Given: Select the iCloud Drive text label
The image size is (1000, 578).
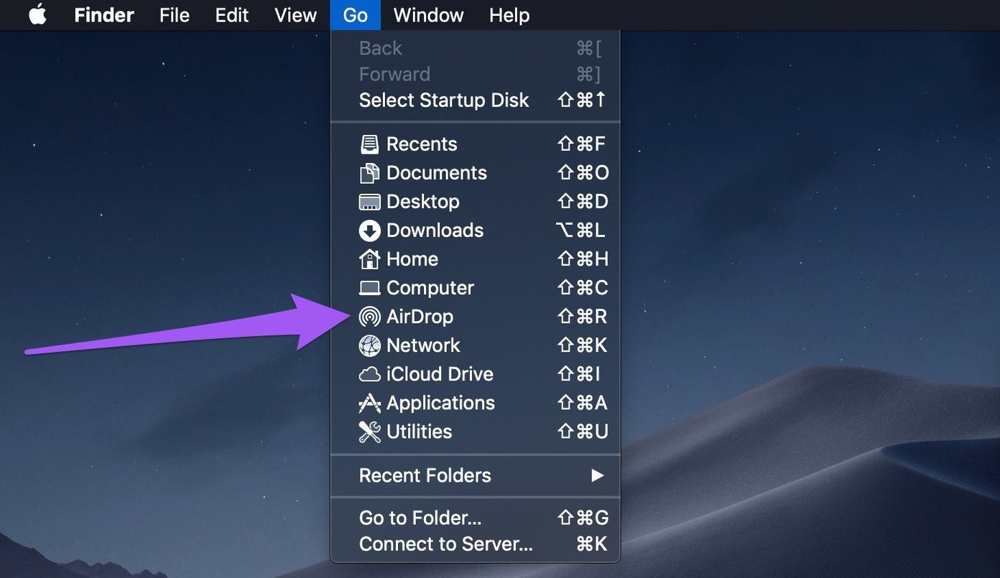Looking at the screenshot, I should 440,374.
